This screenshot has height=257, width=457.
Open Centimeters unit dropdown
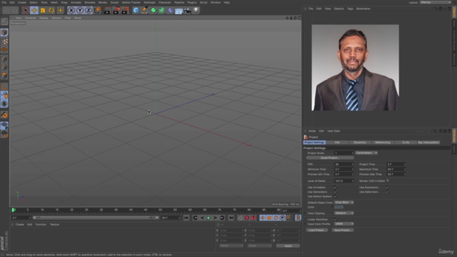(366, 153)
